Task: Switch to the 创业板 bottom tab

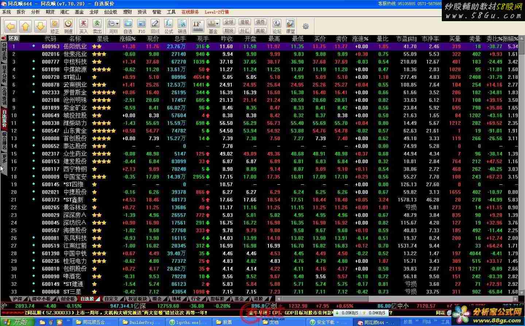Action: click(67, 299)
